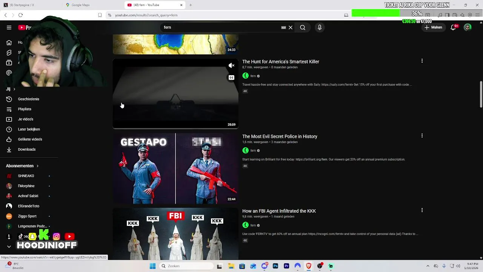Image resolution: width=483 pixels, height=272 pixels.
Task: Click in the YouTube search field
Action: coord(221,27)
